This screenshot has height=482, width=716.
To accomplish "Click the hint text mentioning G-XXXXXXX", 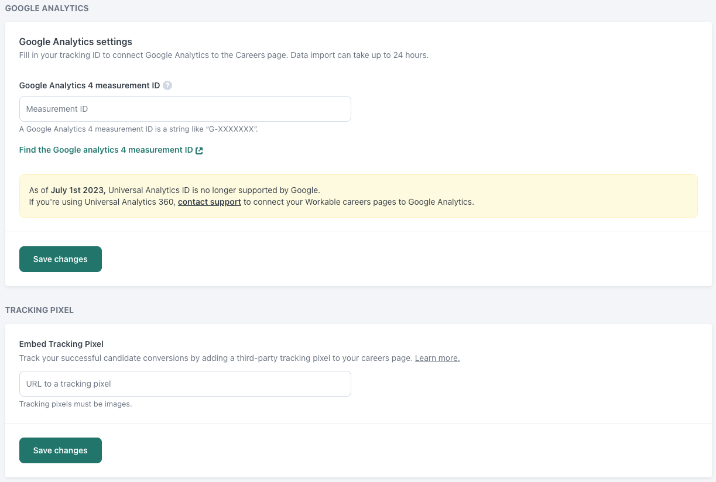I will tap(139, 129).
